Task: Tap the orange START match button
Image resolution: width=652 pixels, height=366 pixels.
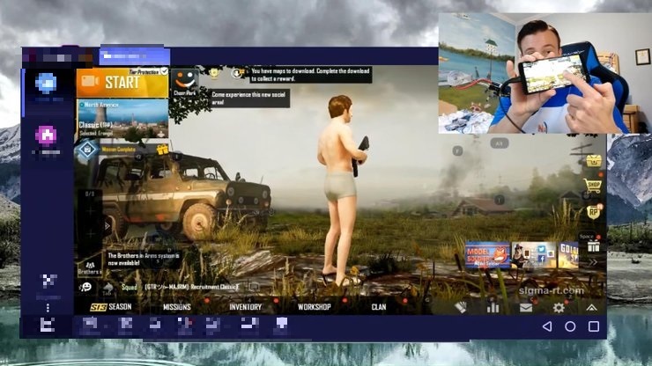Action: (x=122, y=83)
